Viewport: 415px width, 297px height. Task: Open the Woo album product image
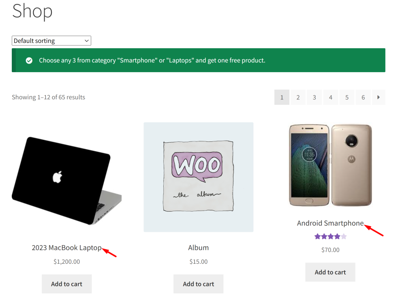point(199,177)
